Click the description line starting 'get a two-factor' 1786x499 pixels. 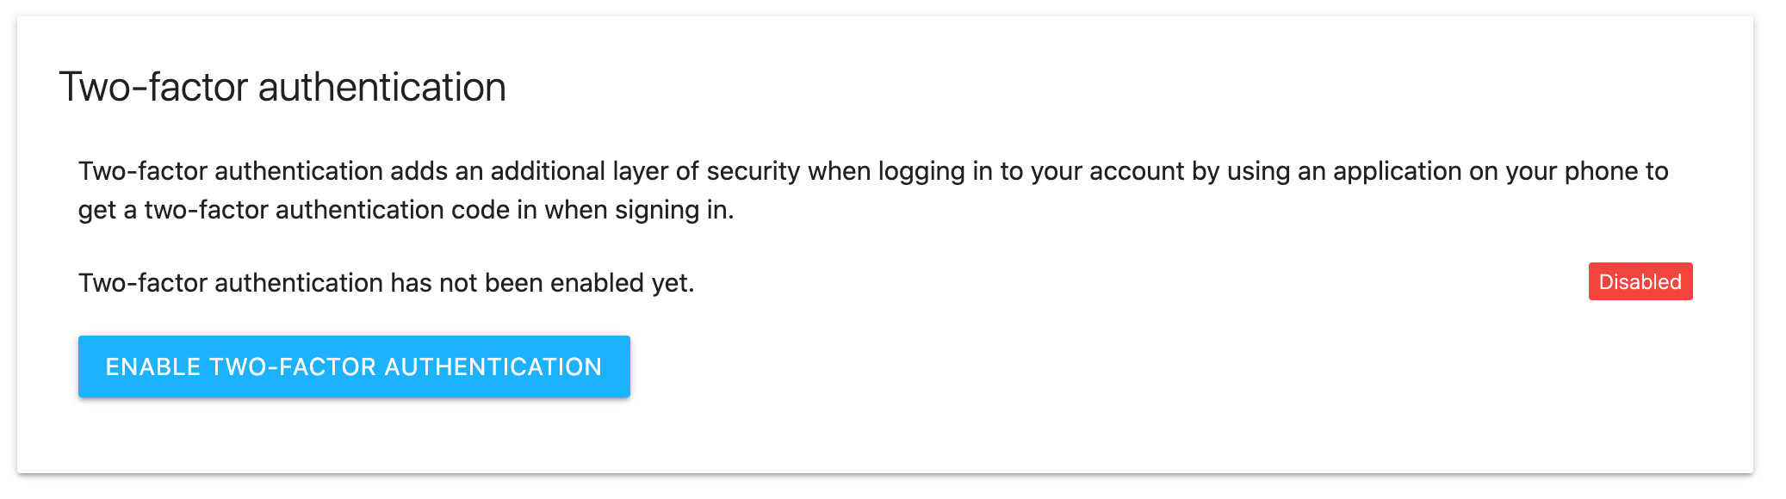click(406, 210)
